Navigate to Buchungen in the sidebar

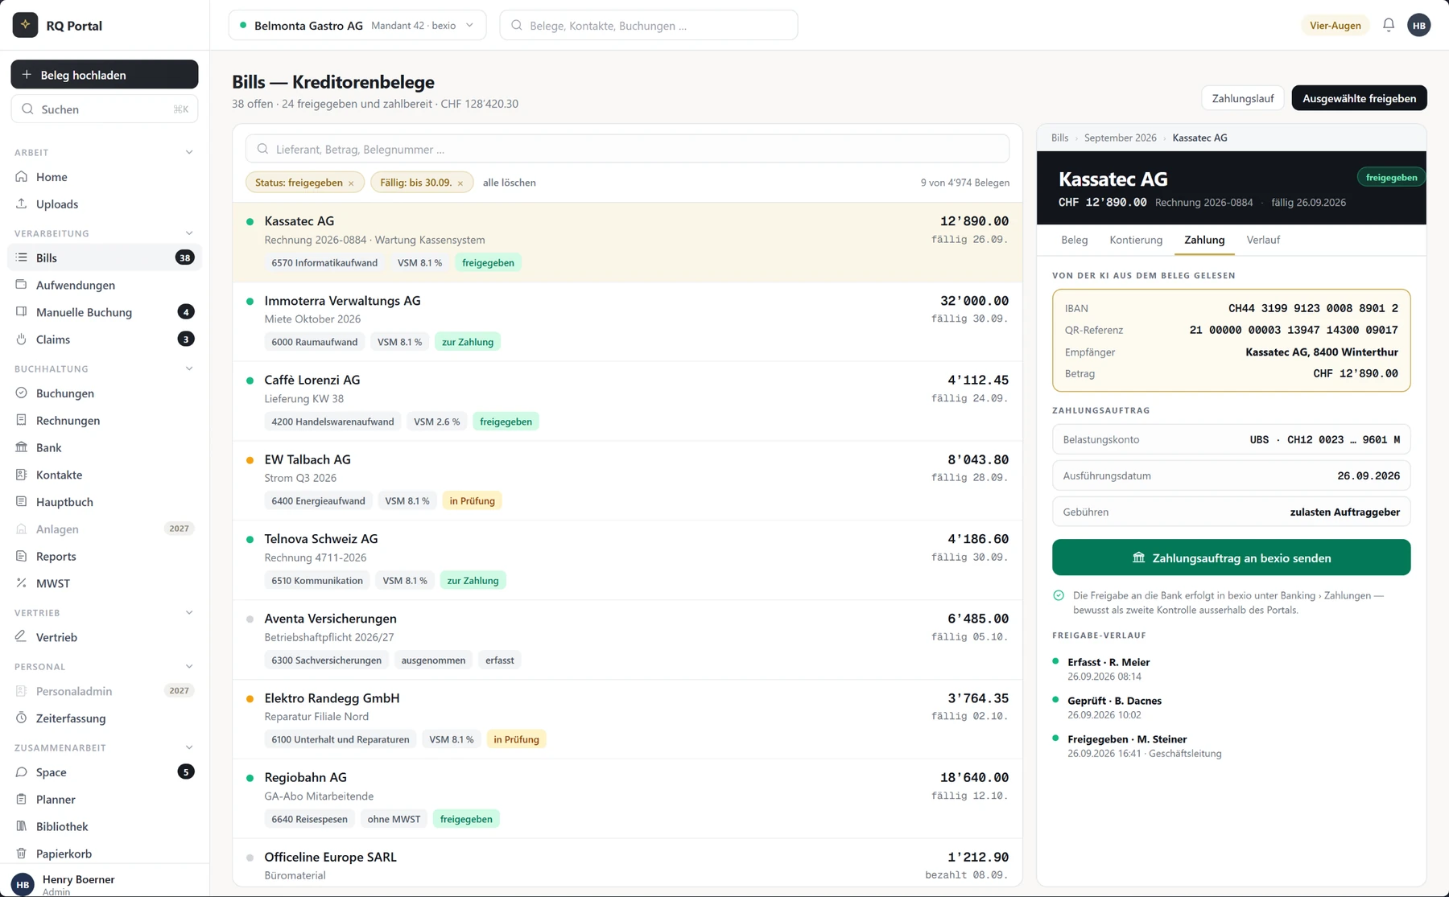coord(105,393)
